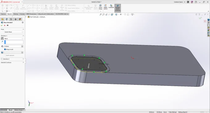The image size is (210, 113).
Task: Toggle the Shaded Sketch Contours button
Action: click(x=118, y=8)
